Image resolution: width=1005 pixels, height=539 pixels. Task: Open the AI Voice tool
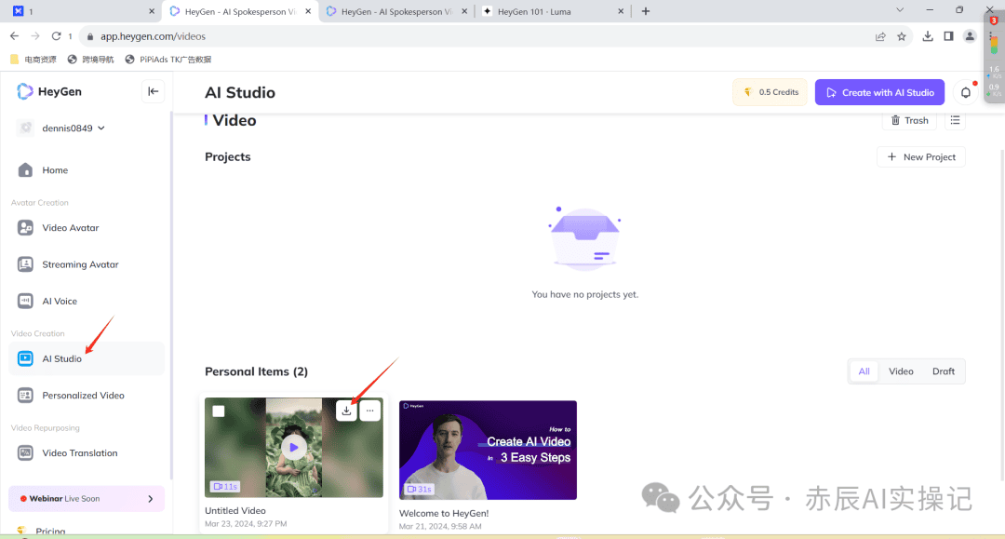pyautogui.click(x=61, y=301)
